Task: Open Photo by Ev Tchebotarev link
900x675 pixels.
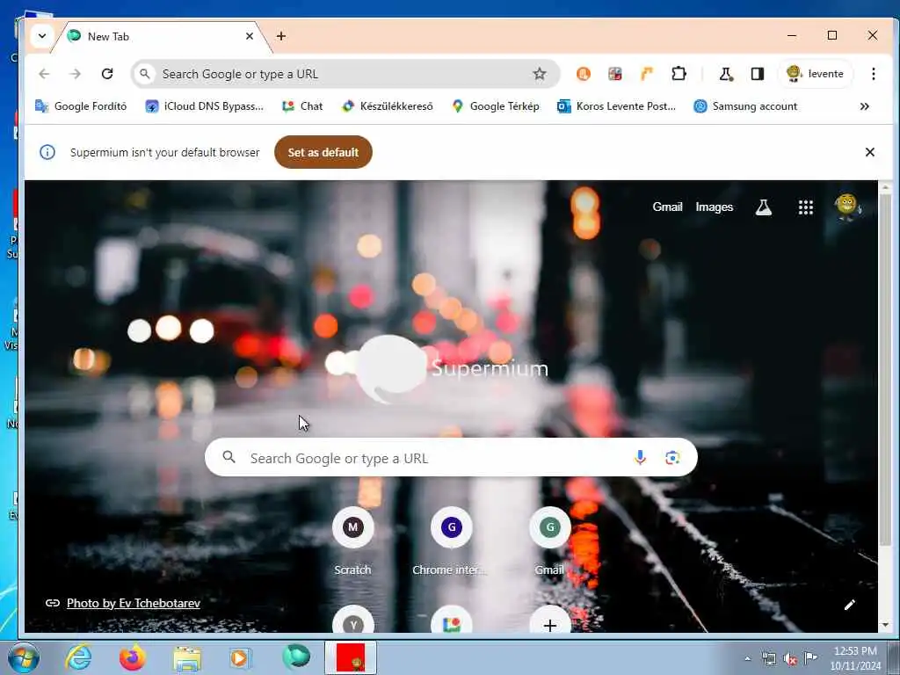Action: [134, 603]
